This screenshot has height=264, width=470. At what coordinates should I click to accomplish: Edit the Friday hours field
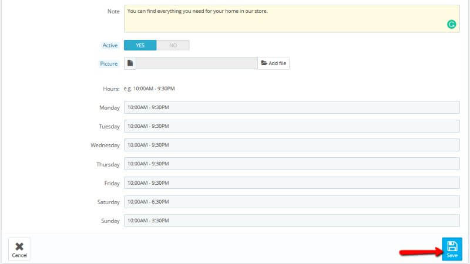tap(291, 183)
